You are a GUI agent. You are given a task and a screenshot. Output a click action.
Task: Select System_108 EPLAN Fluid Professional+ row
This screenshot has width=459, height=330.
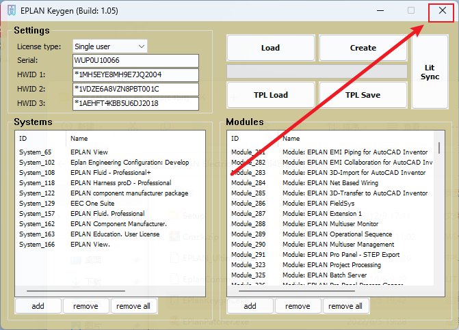(x=109, y=172)
